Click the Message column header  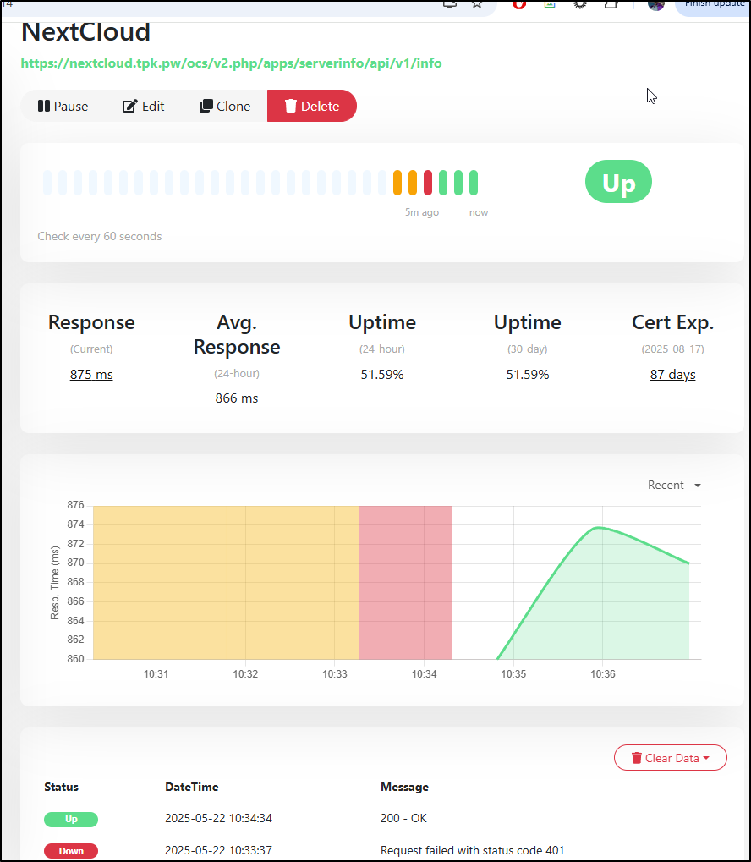coord(404,788)
